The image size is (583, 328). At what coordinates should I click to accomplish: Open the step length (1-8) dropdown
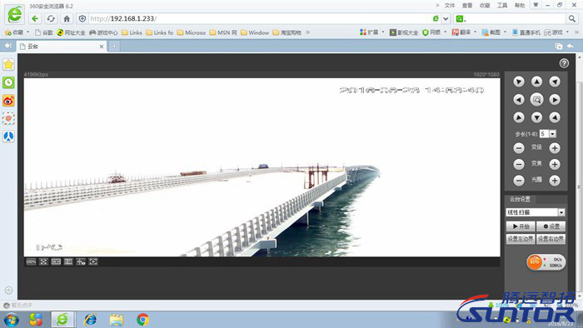pyautogui.click(x=553, y=134)
